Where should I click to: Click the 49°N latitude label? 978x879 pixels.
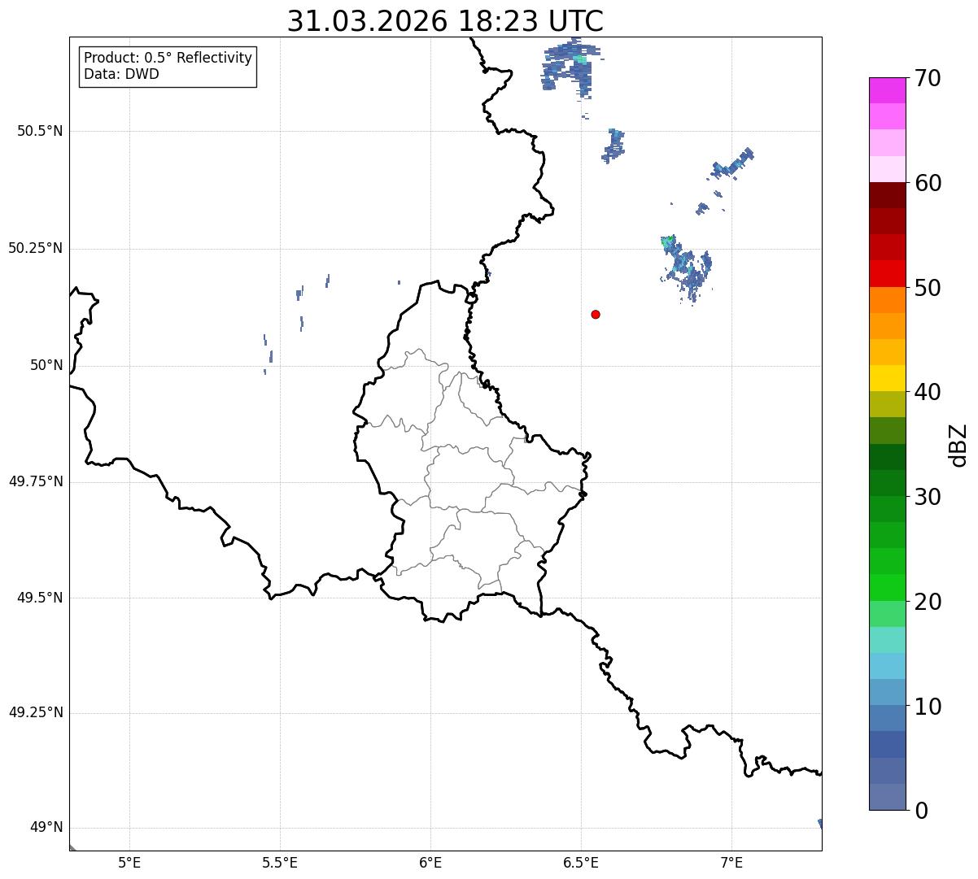[x=46, y=828]
